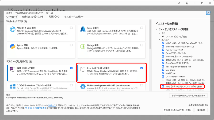
Task: Click サポート対象外のコンポーネントを削除する button
Action: click(x=188, y=96)
